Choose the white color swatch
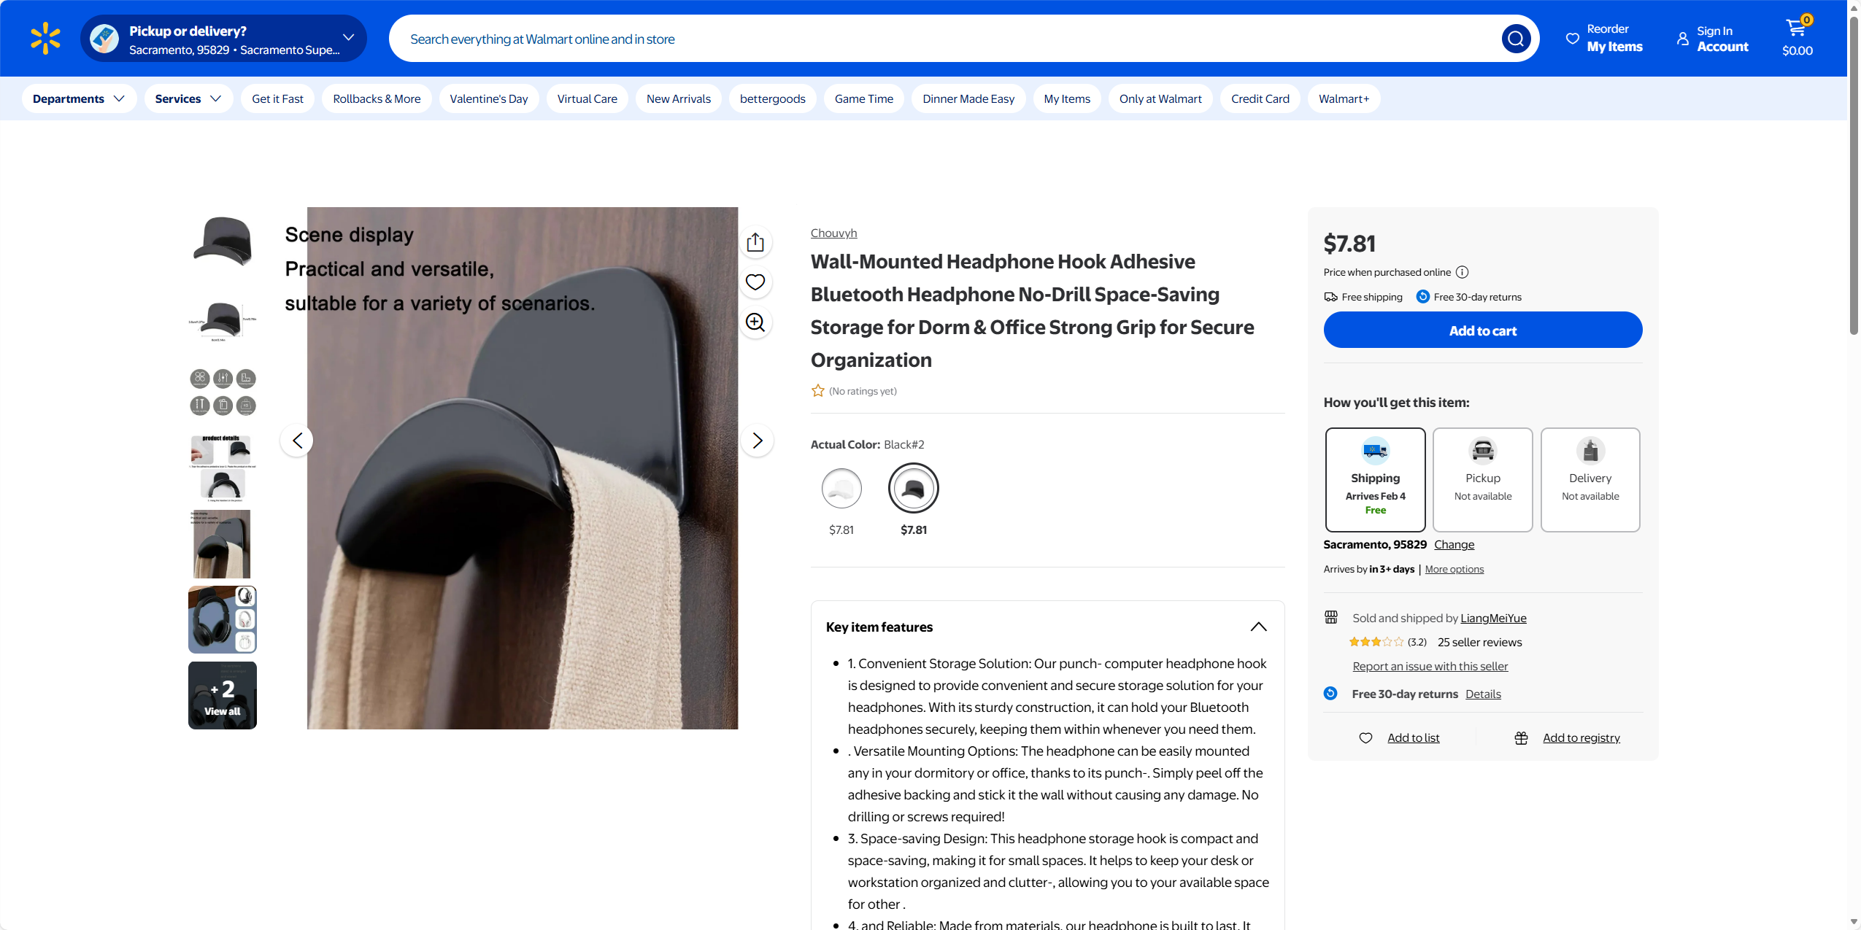The image size is (1861, 930). click(841, 489)
